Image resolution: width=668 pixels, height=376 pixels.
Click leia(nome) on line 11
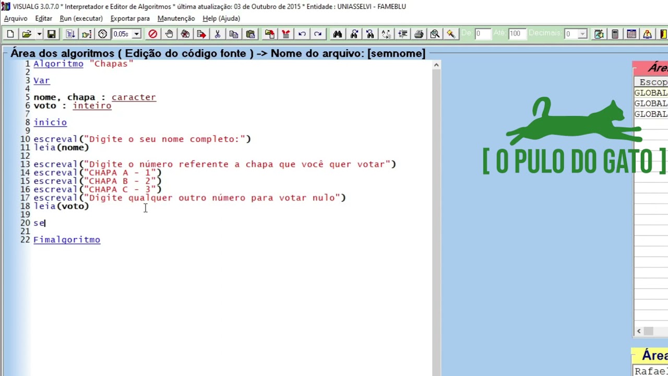tap(61, 147)
